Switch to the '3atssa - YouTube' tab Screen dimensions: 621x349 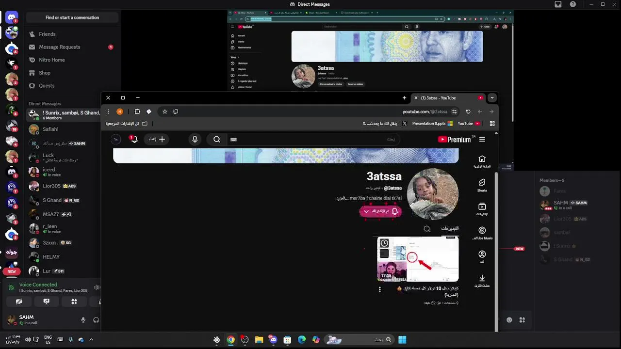(449, 98)
